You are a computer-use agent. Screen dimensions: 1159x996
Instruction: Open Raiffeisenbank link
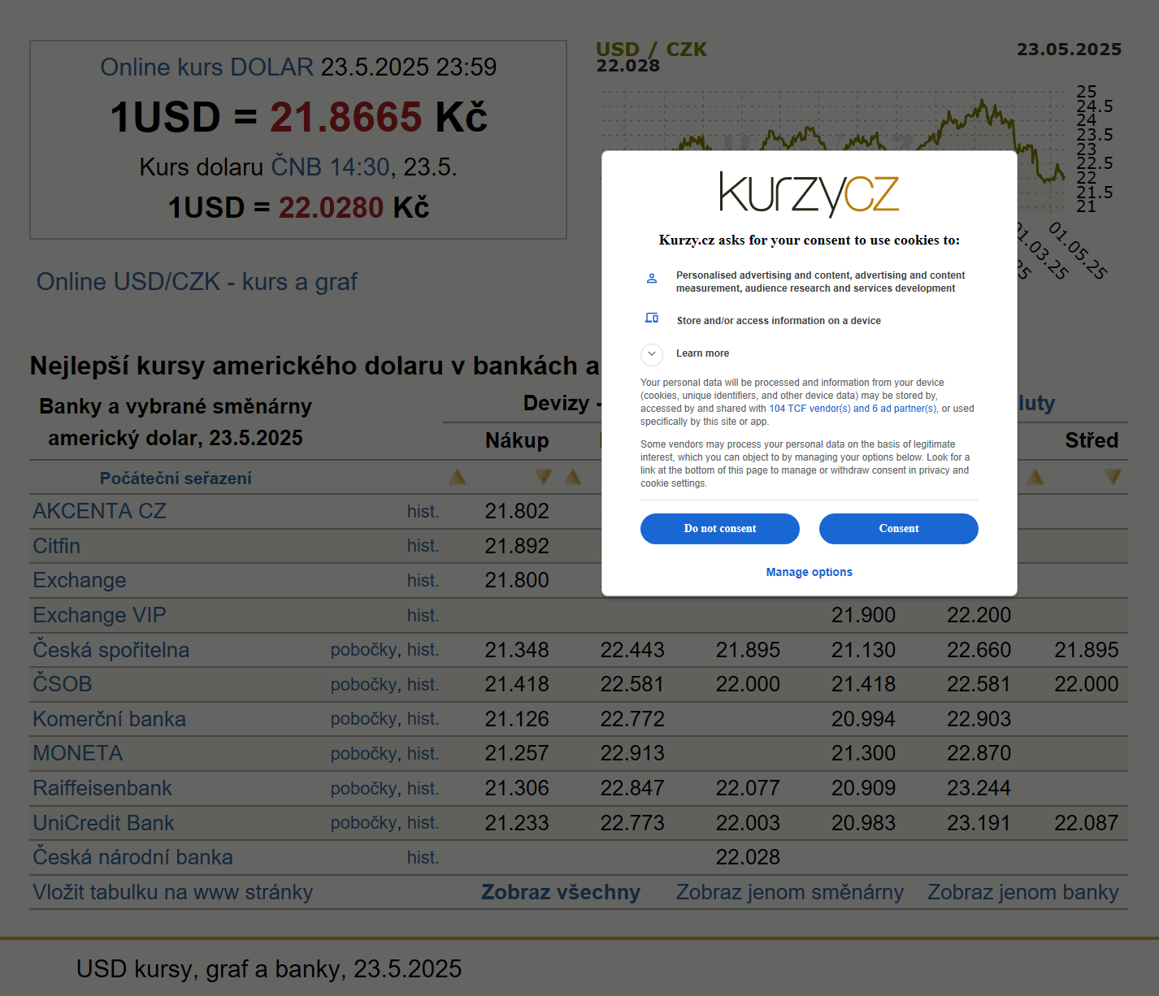coord(102,788)
